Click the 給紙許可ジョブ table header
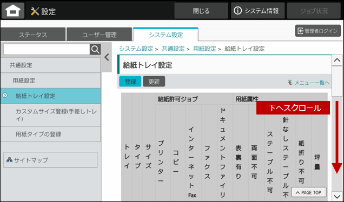Screen dimensions: 344x202 coord(194,99)
